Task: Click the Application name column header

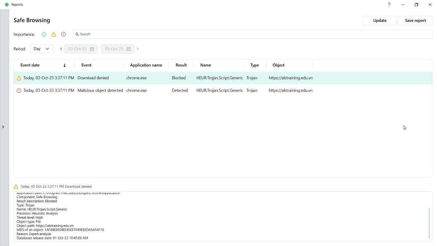Action: (x=146, y=65)
